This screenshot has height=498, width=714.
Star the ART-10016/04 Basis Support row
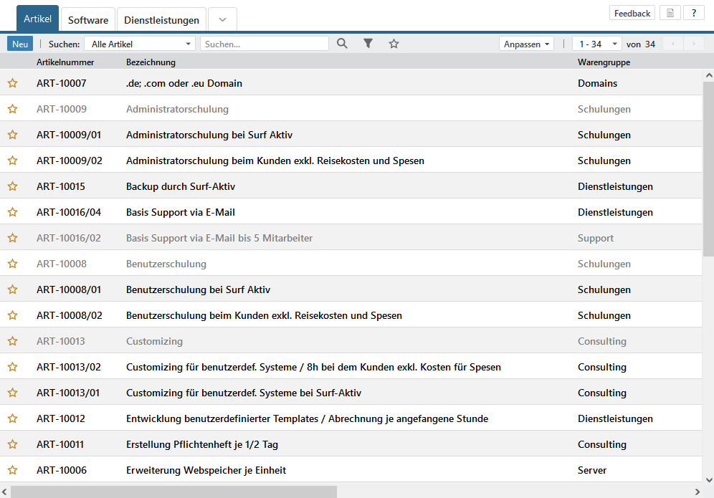(x=13, y=212)
